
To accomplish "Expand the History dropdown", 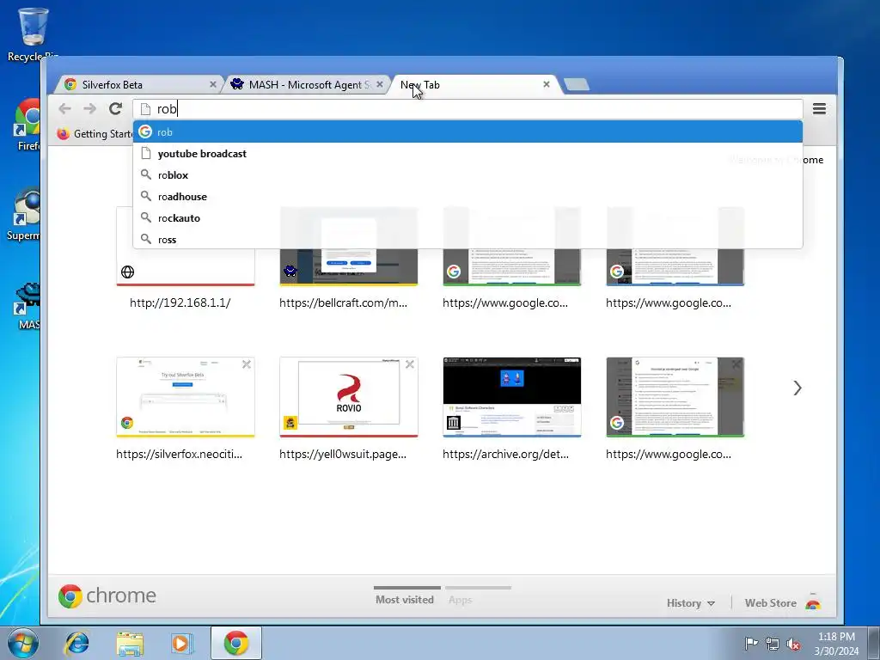I will [x=690, y=603].
